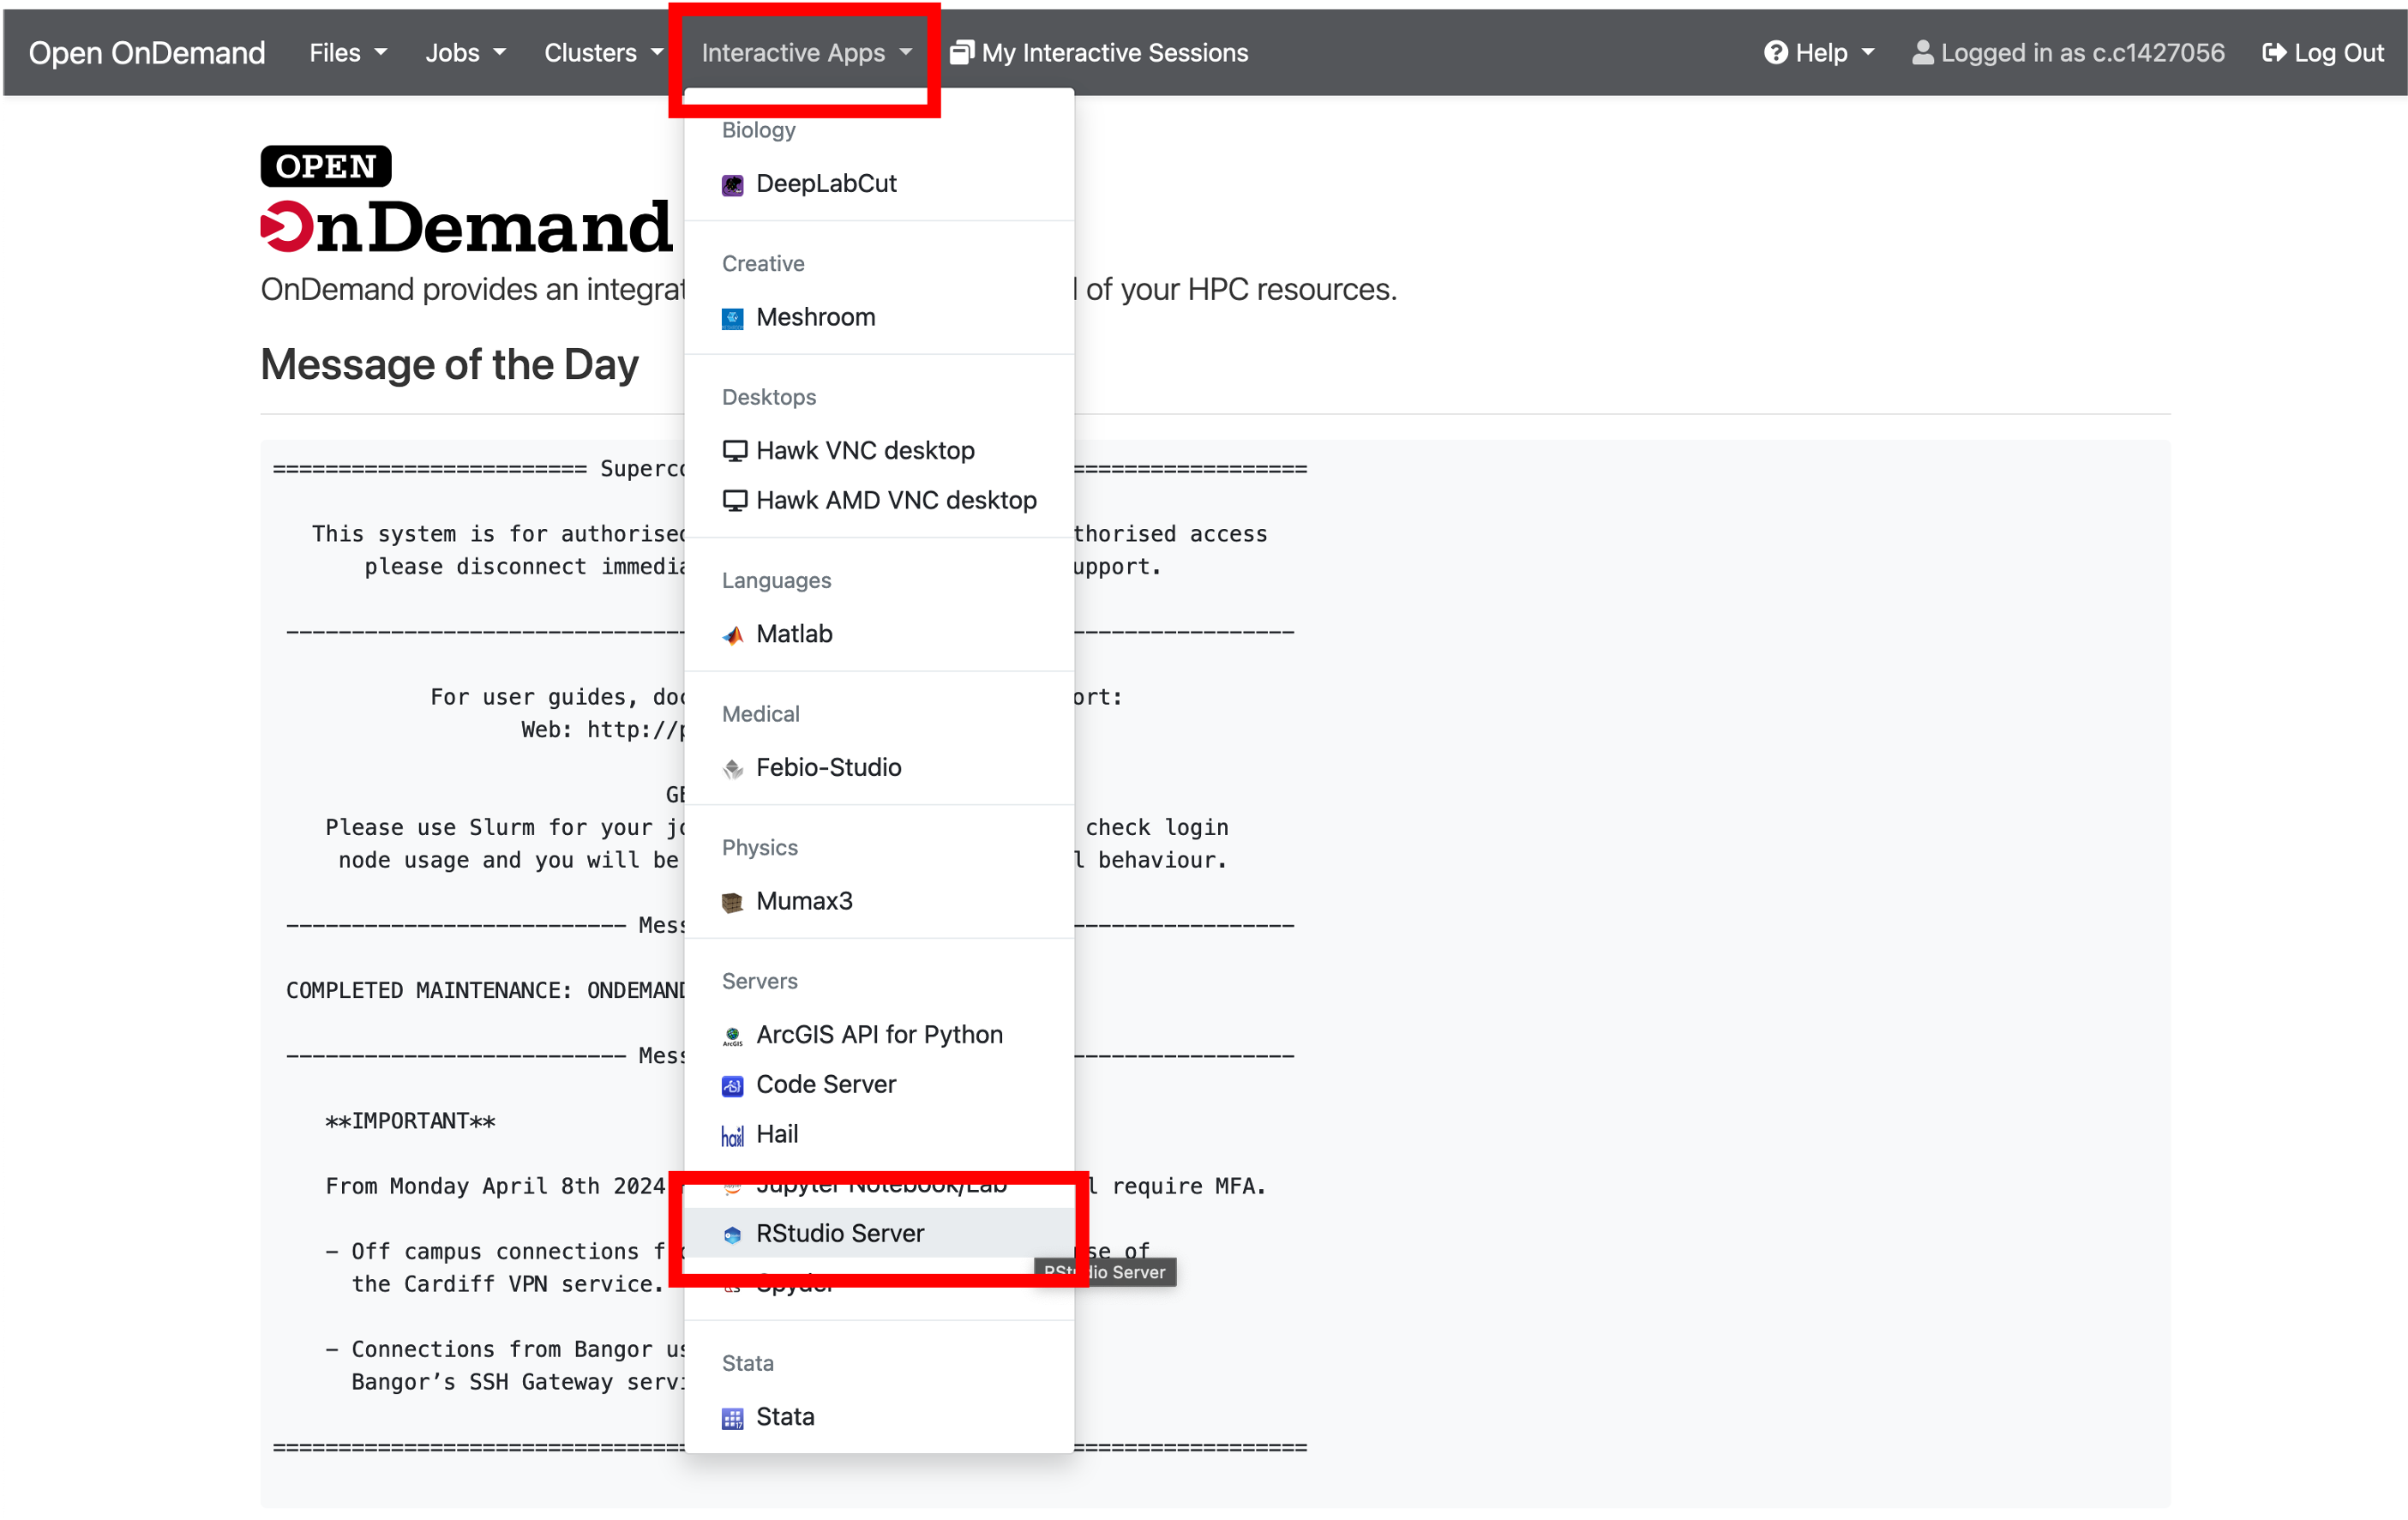Click the Message of the Day heading
2408x1520 pixels.
coord(449,365)
